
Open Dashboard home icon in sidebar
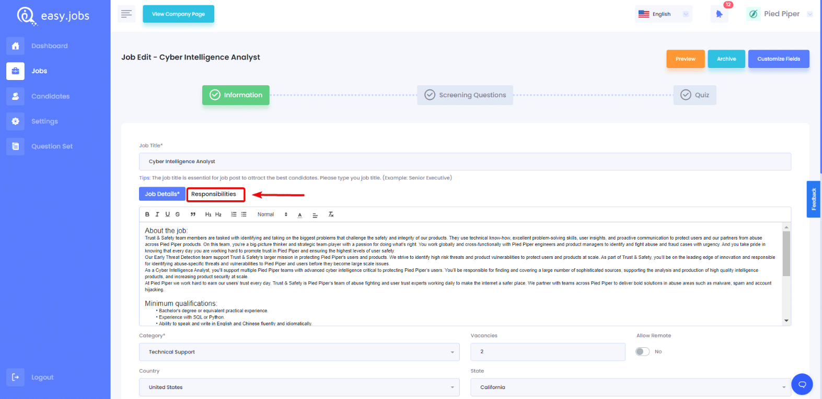point(15,46)
